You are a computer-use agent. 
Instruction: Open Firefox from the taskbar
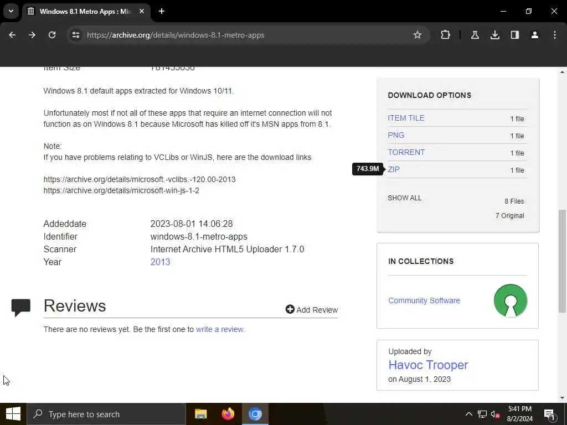point(228,414)
